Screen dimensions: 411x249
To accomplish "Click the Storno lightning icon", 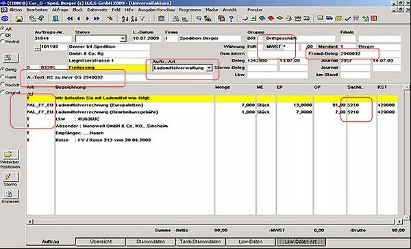I will [x=10, y=177].
